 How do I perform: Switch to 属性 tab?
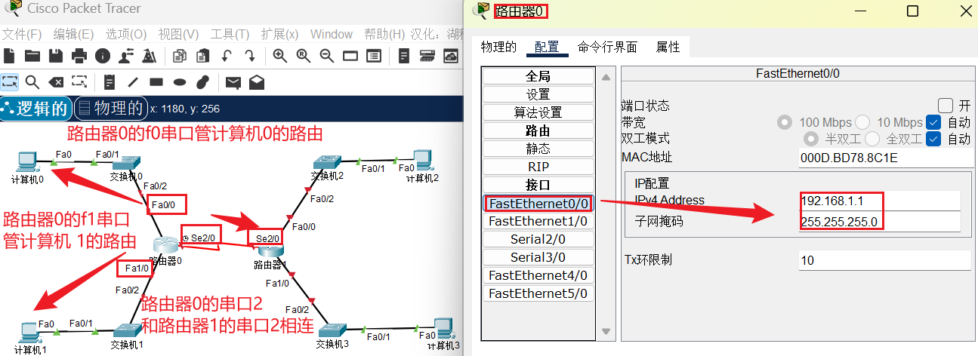point(668,47)
